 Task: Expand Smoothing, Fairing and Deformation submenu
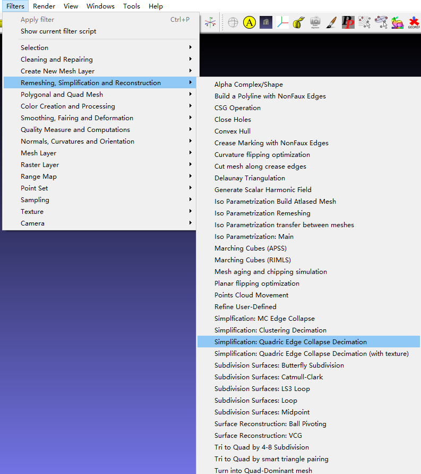[99, 118]
